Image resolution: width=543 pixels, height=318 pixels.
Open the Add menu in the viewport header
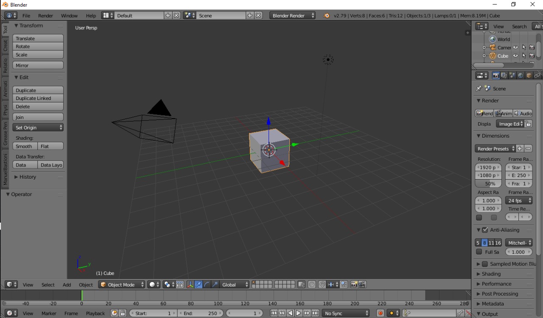pyautogui.click(x=67, y=285)
